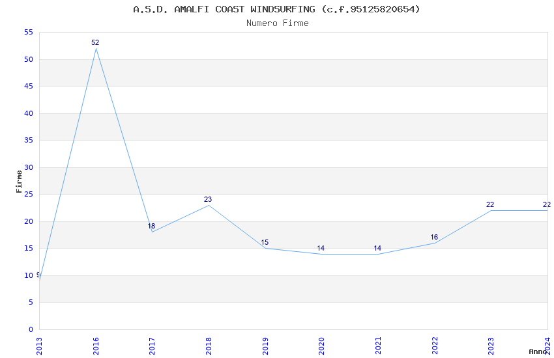Click the y-axis tick value 40

[29, 113]
